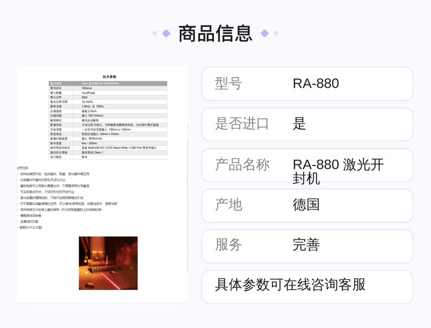Viewport: 431px width, 328px height.
Task: Click the 产品名称 field label
Action: click(x=241, y=165)
